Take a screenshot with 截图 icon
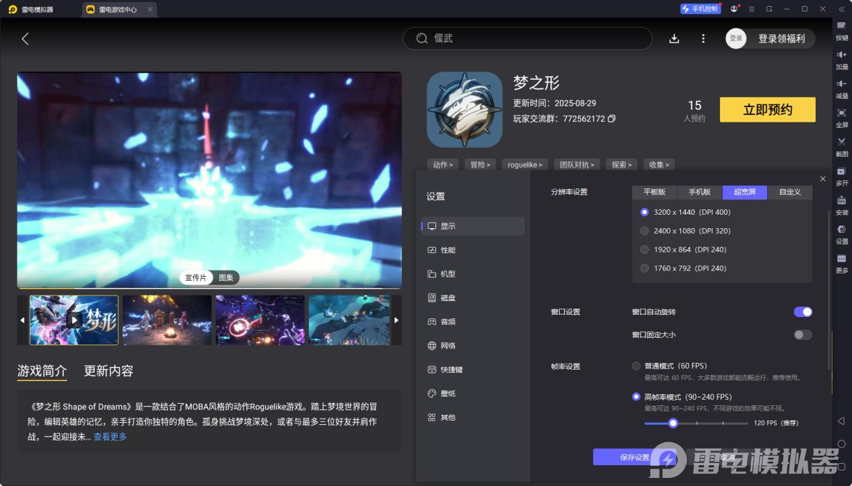Screen dimensions: 852x486 point(841,147)
